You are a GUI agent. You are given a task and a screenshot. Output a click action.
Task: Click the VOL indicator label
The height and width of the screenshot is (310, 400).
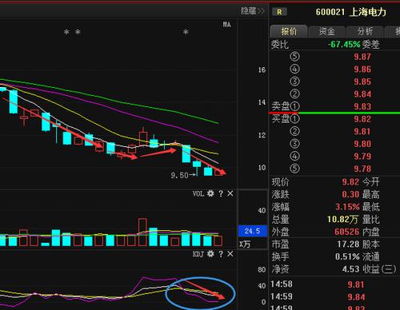(198, 193)
